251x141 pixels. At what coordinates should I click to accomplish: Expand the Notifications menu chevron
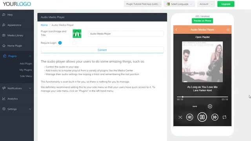click(x=30, y=88)
